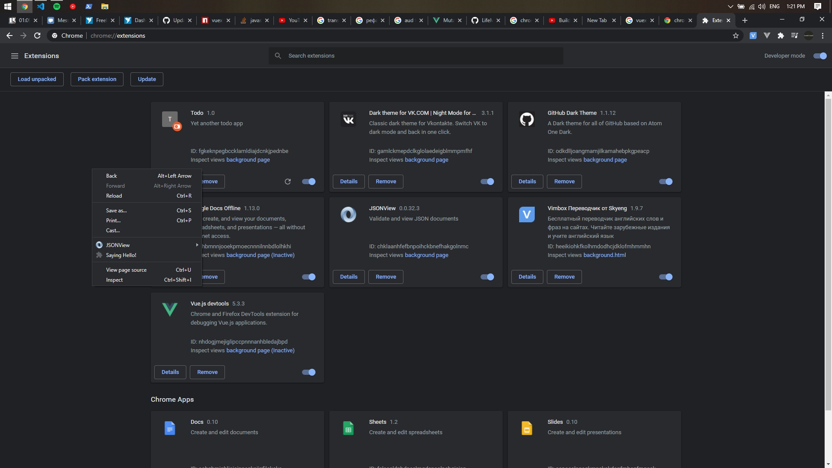Open Spotify from the taskbar

point(57,6)
